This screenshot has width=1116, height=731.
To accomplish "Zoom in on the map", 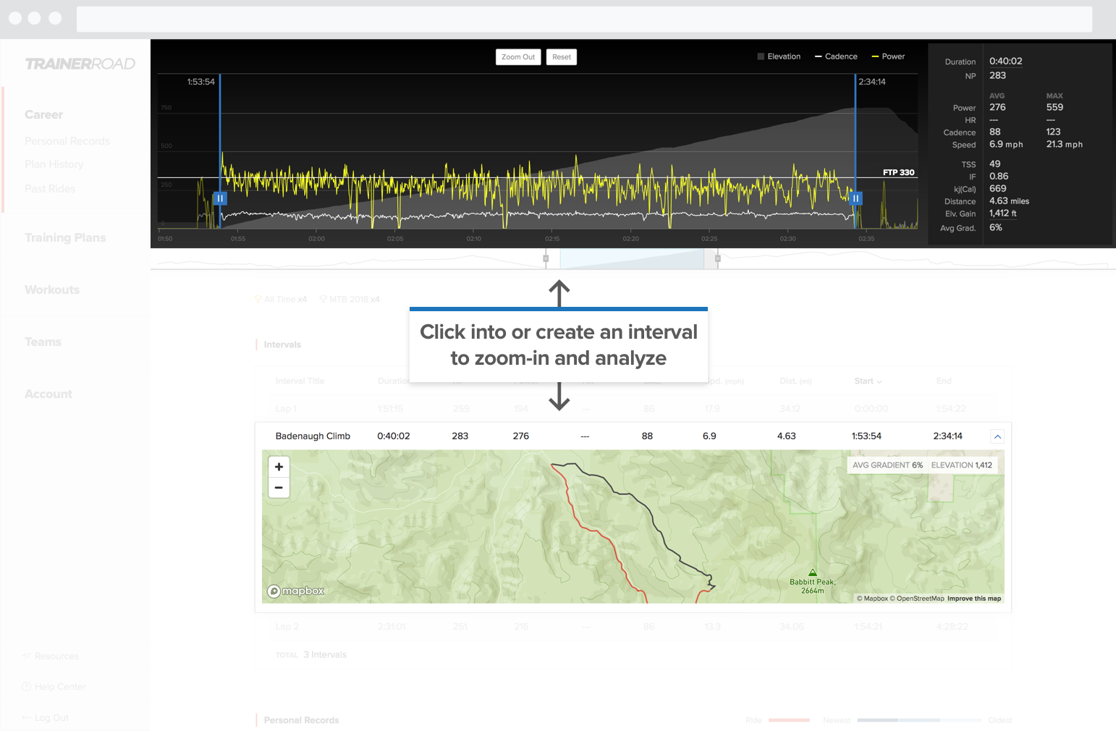I will click(279, 467).
